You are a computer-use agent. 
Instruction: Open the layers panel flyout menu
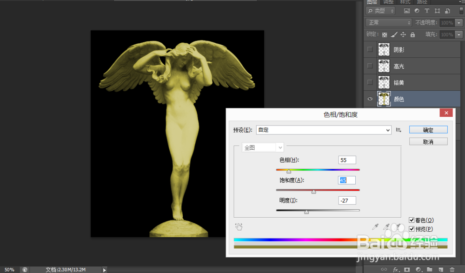[462, 2]
